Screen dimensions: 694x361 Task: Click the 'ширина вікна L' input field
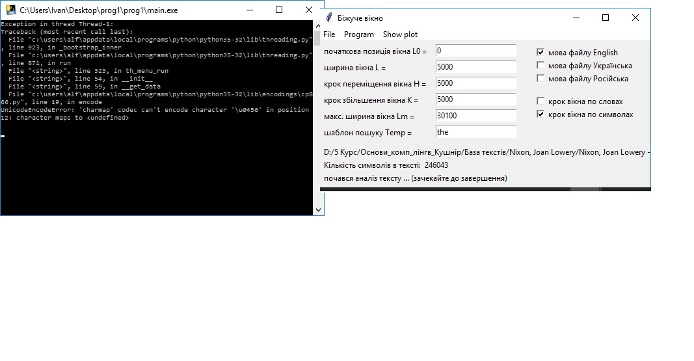(475, 67)
